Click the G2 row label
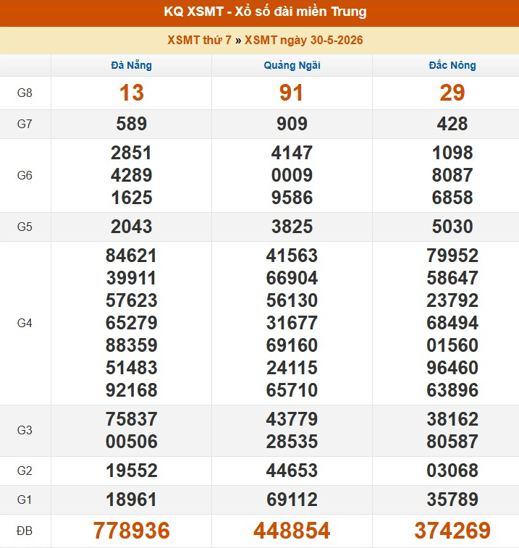 (x=25, y=471)
